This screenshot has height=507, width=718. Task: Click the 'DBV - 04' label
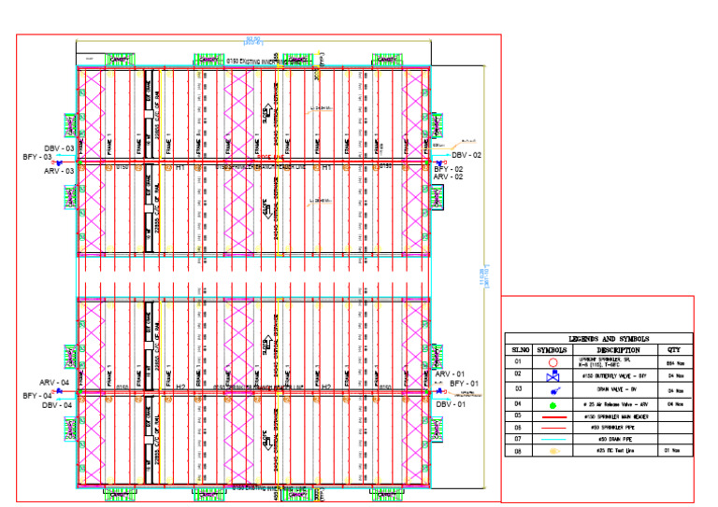[57, 405]
